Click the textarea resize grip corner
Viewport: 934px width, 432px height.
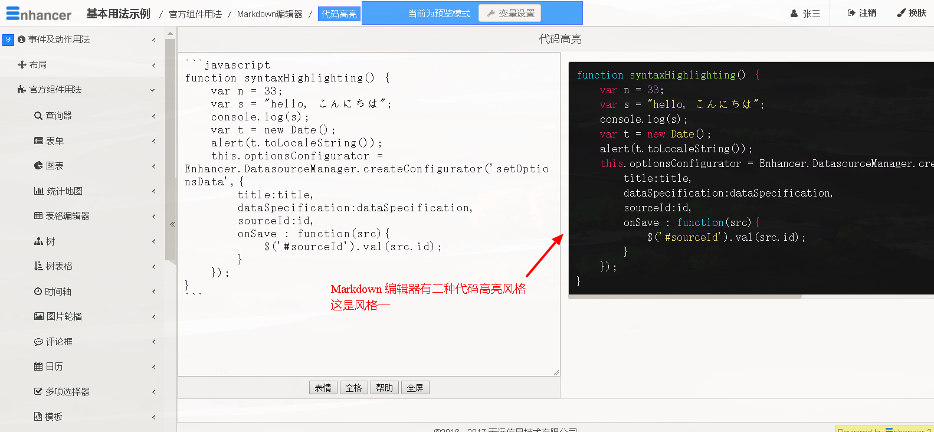point(556,372)
